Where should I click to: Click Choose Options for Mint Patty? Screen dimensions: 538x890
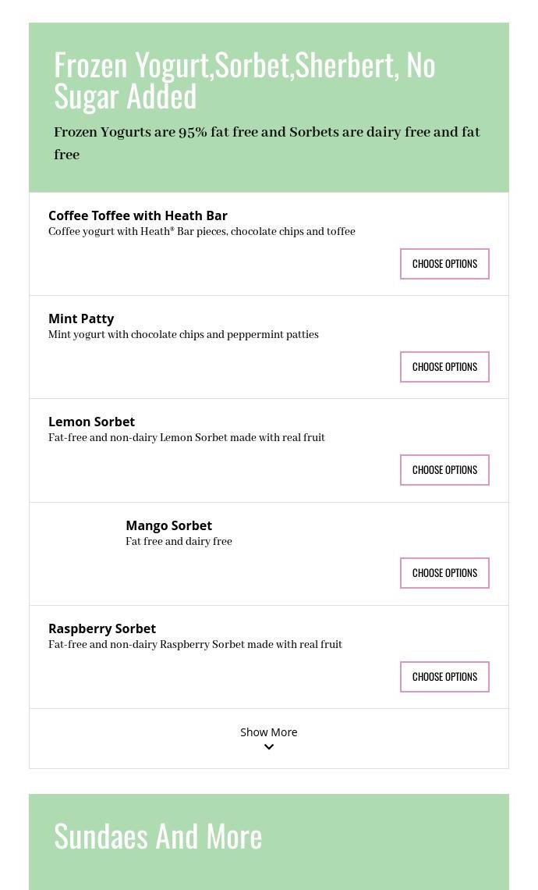444,366
